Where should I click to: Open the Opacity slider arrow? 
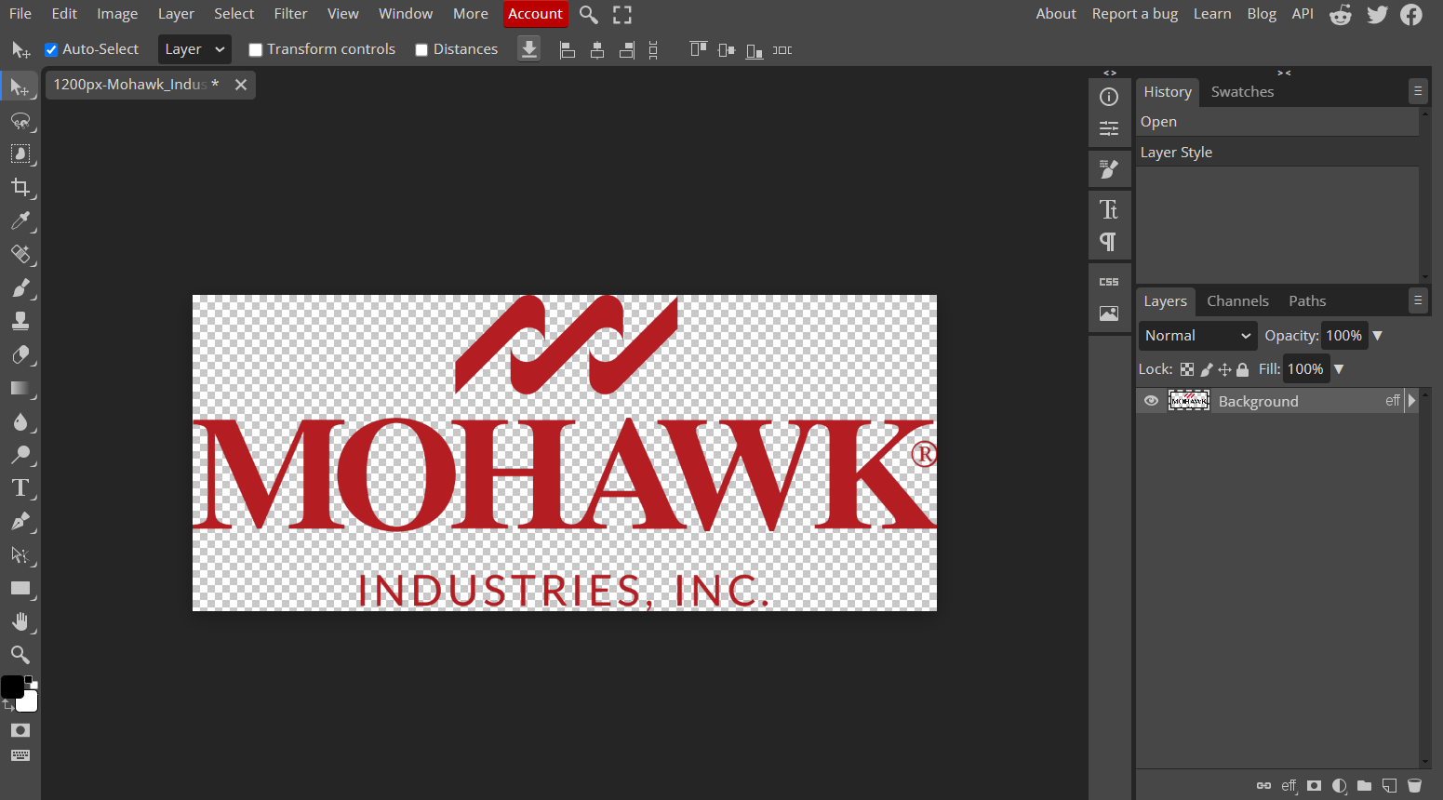coord(1378,336)
